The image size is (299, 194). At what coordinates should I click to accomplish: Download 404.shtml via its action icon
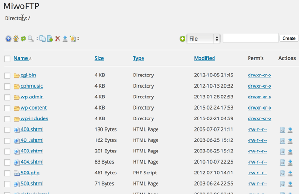[290, 163]
